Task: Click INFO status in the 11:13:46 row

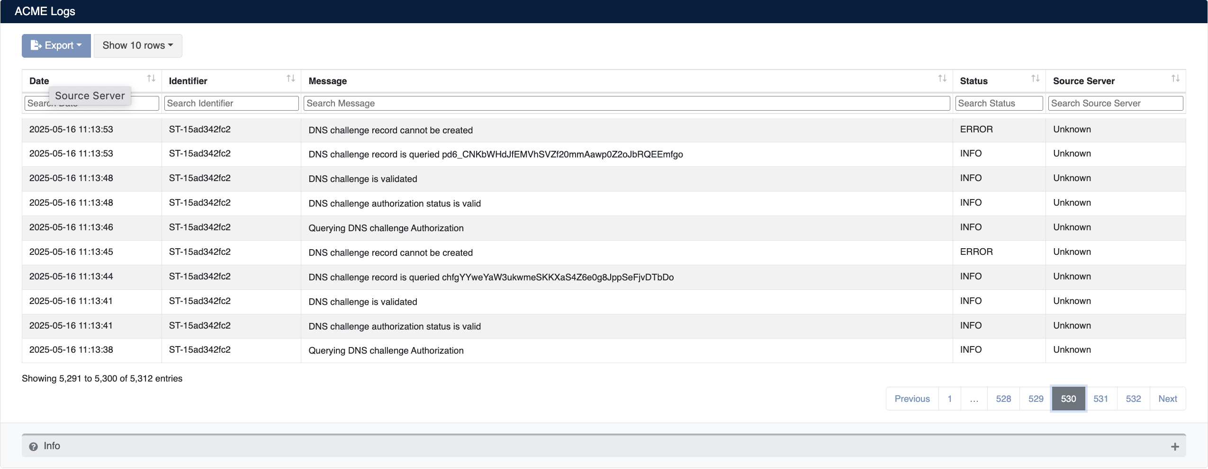Action: pos(971,227)
